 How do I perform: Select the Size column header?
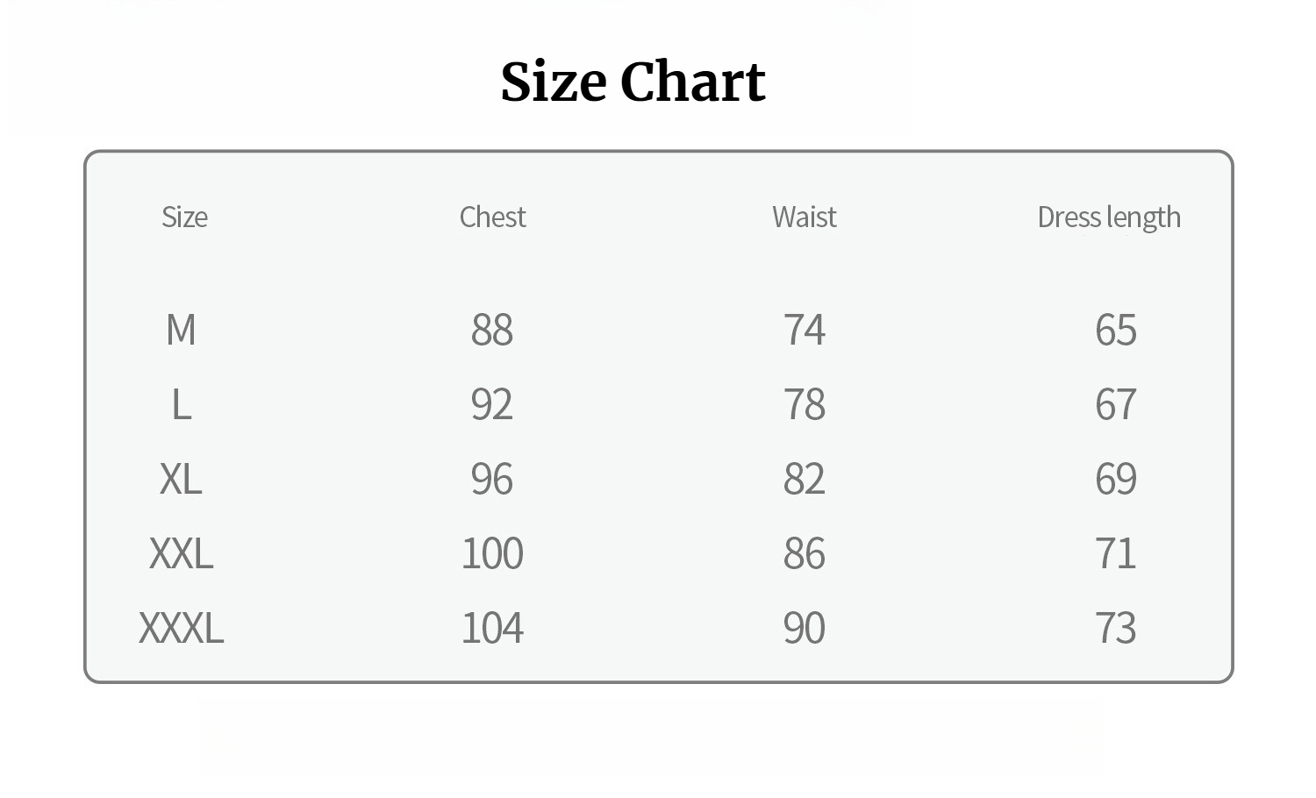pos(184,217)
